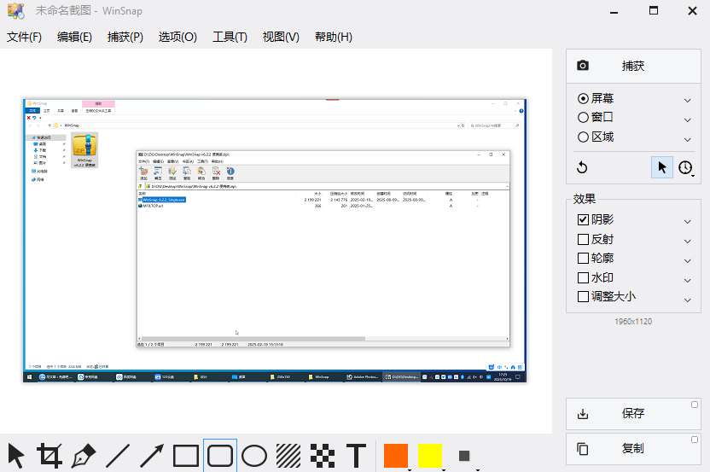
Task: Pick the checkered Pixelate tool
Action: click(323, 456)
